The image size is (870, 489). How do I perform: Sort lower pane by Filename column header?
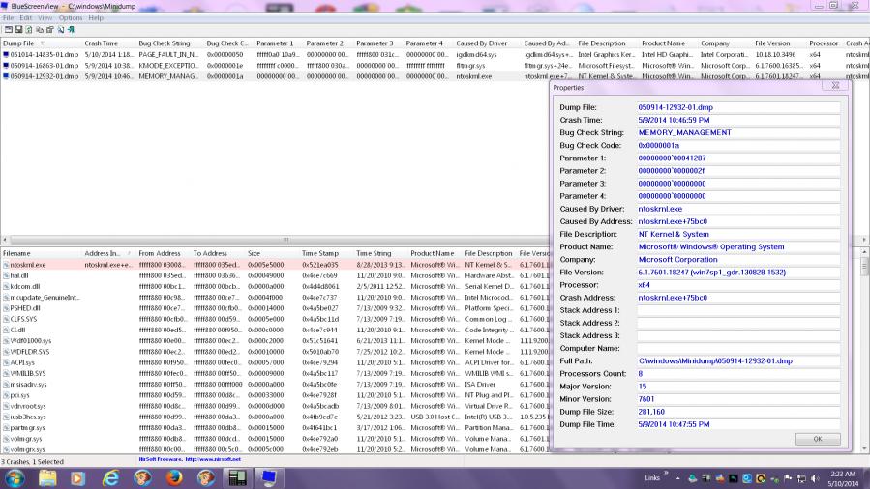pos(41,253)
